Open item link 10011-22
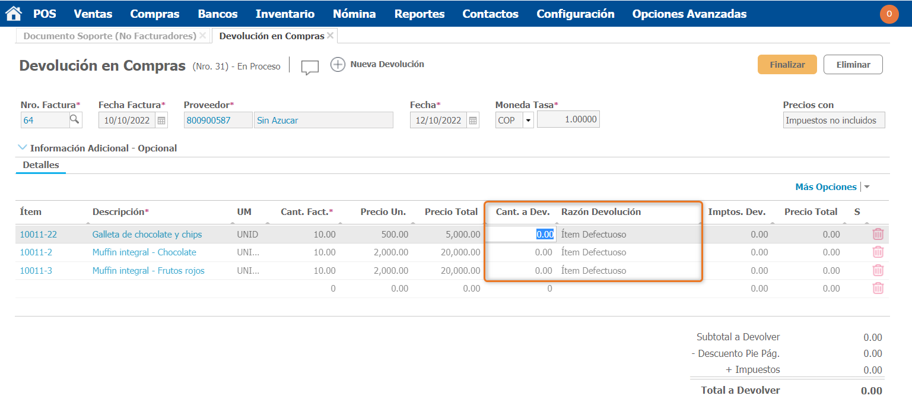Viewport: 912px width, 405px height. 39,235
